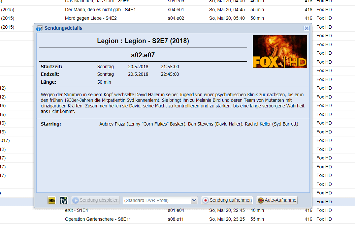
Task: Click the Starring label
Action: 51,124
